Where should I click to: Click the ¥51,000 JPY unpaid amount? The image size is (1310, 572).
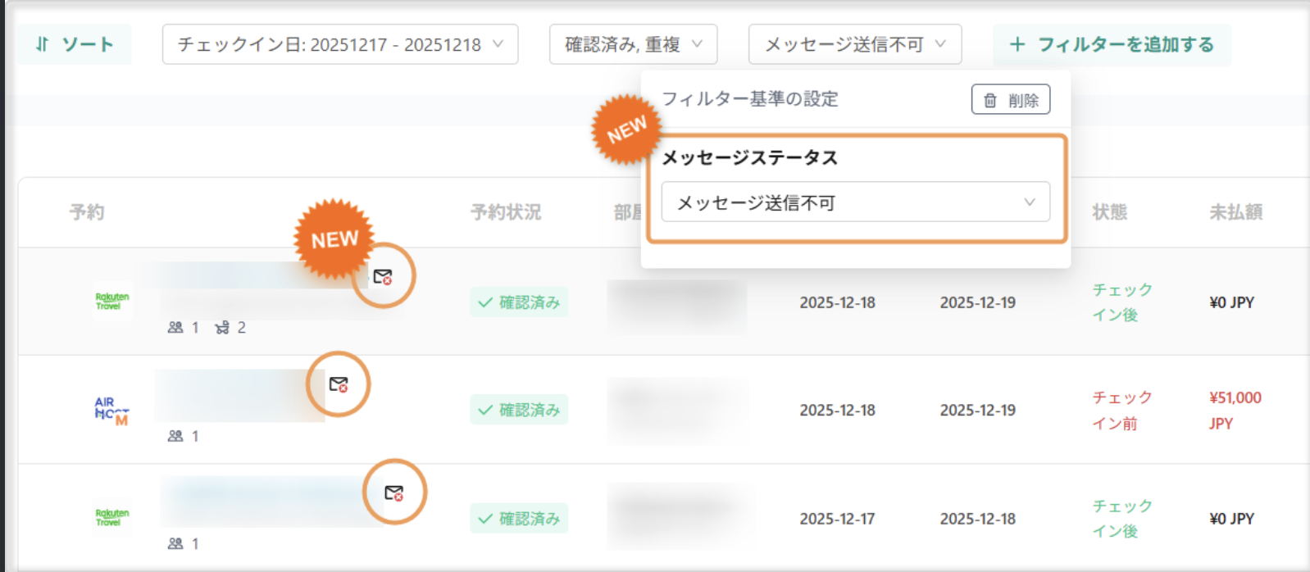click(1235, 411)
